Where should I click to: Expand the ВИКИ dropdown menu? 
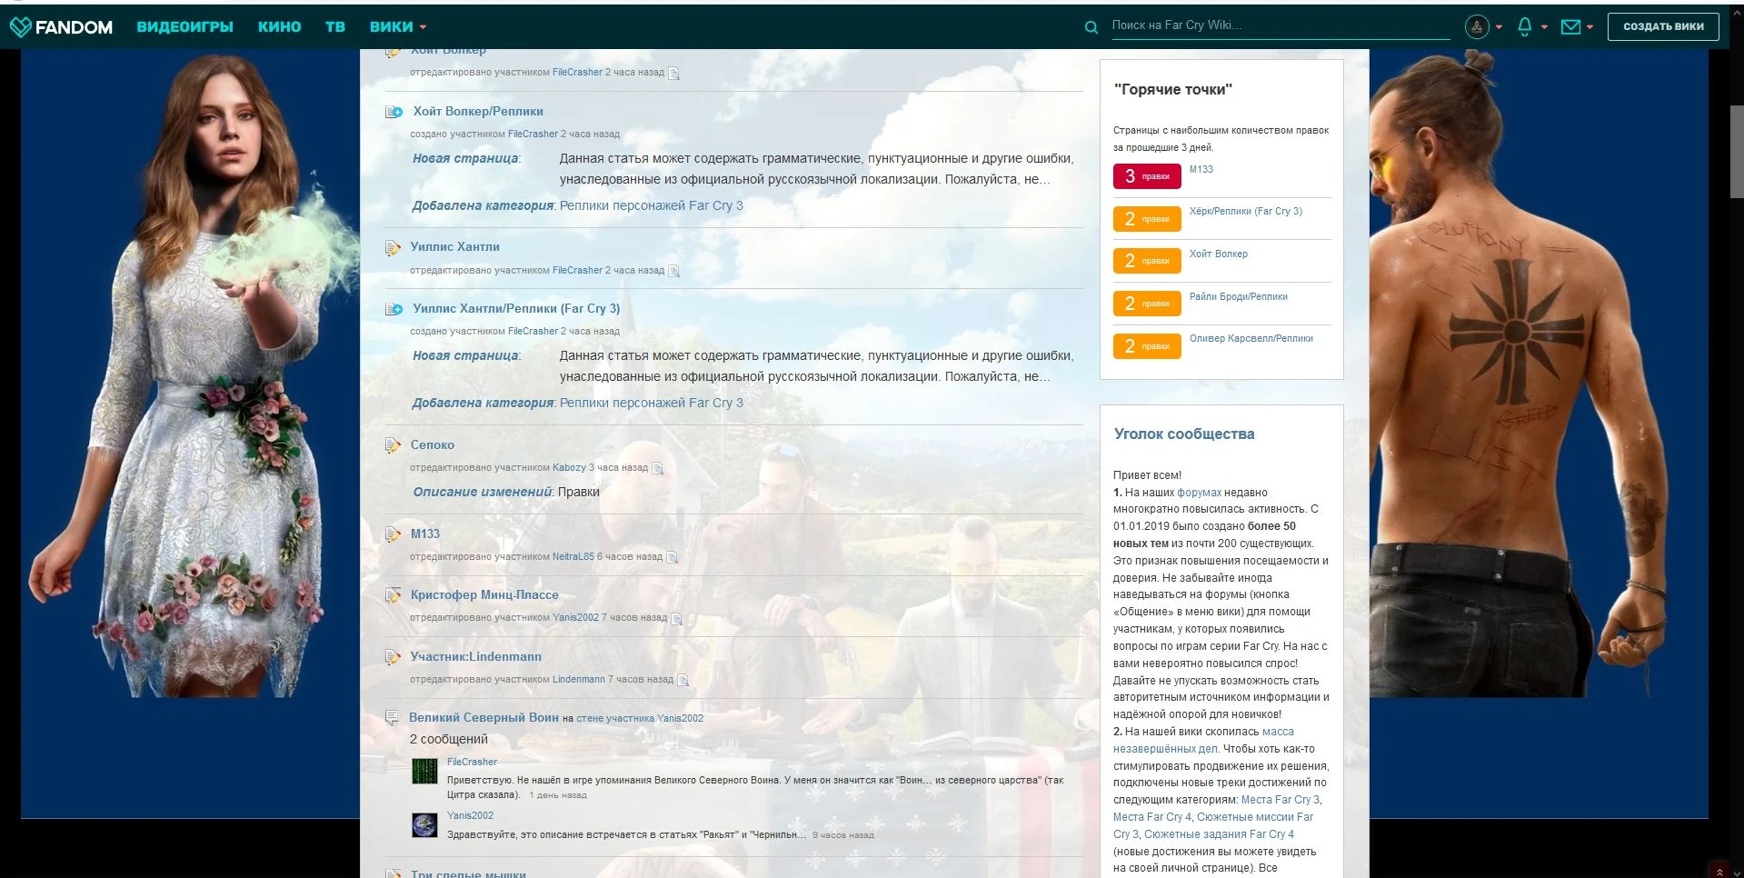397,27
